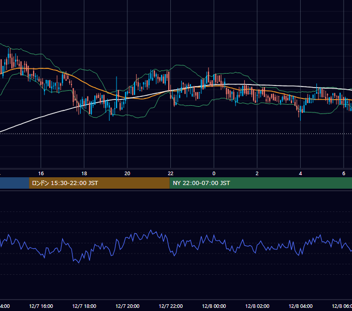Click the 16 hour label on upper axis
Image resolution: width=352 pixels, height=311 pixels.
41,174
